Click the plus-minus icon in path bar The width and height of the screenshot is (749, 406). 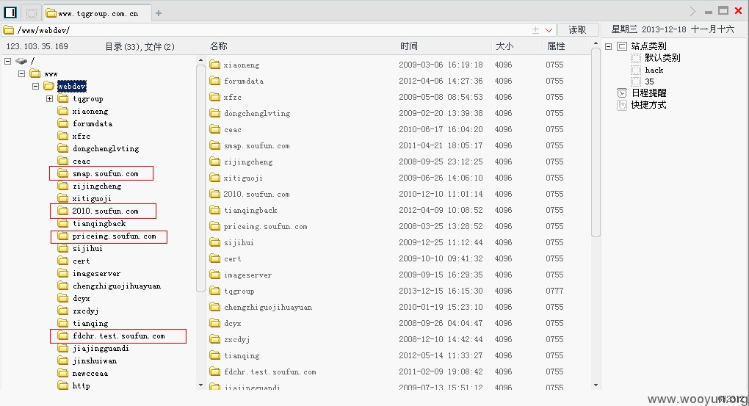pos(535,30)
